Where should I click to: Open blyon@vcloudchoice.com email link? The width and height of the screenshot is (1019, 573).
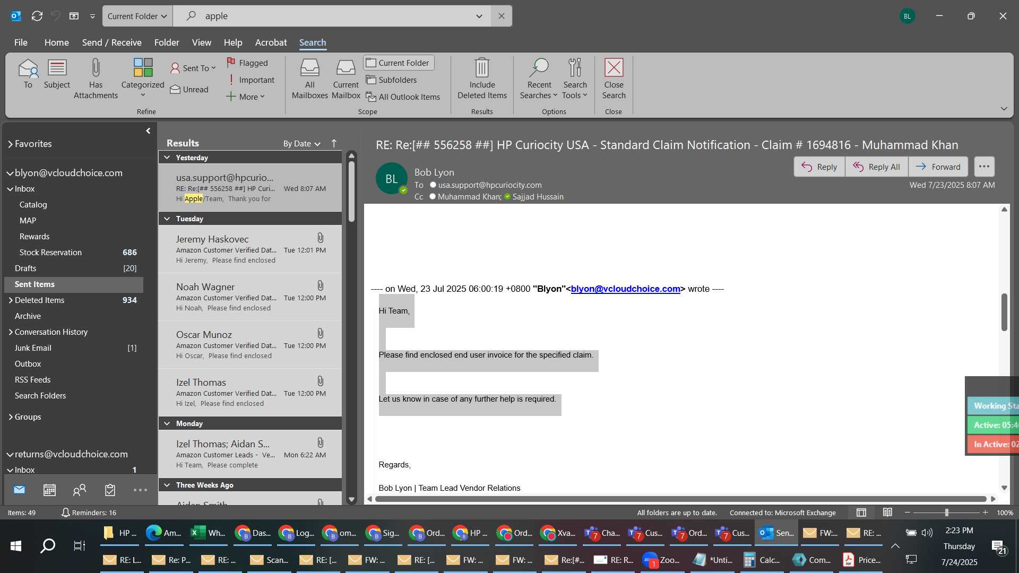(x=625, y=289)
